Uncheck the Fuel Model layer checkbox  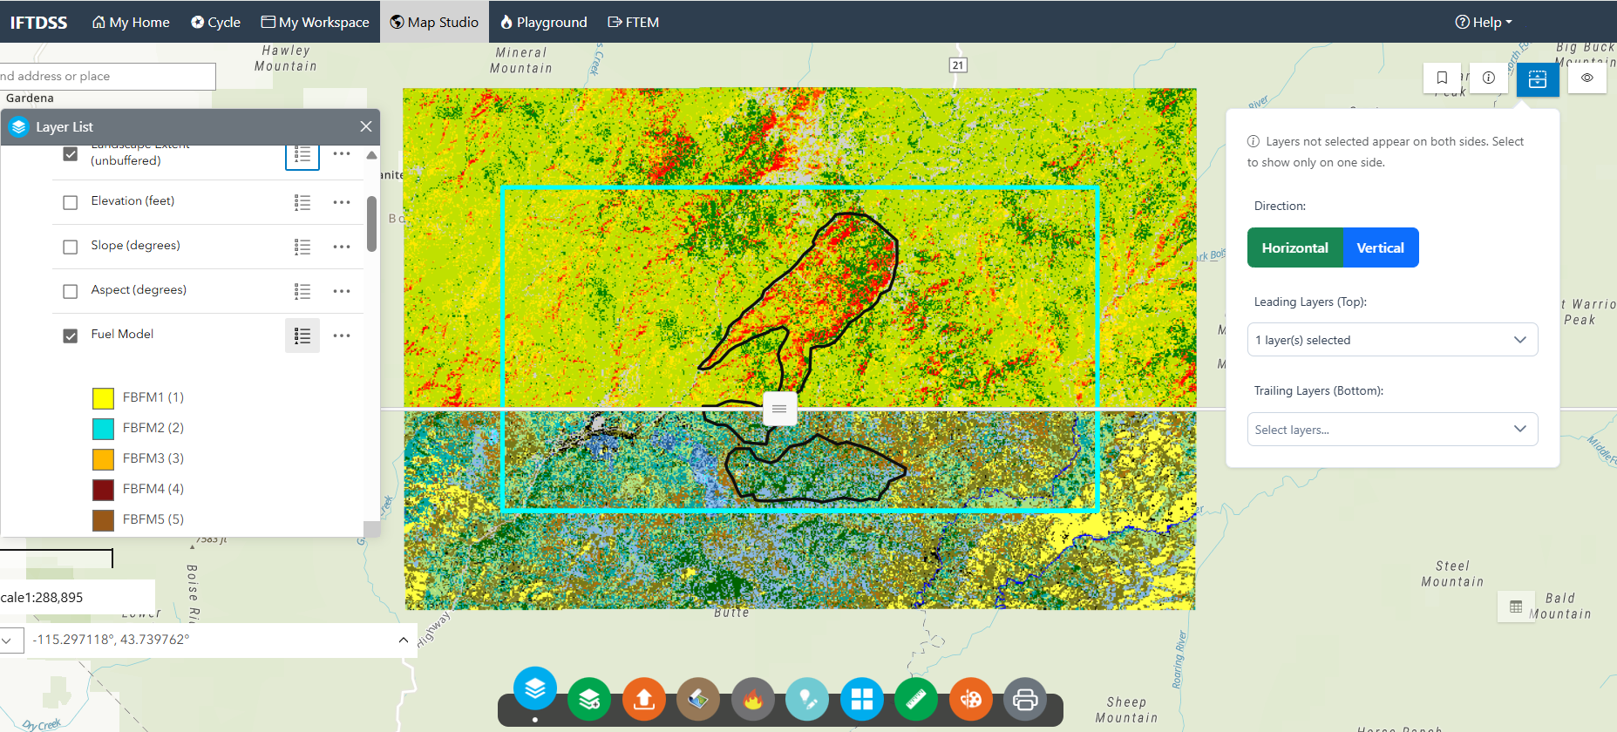[71, 335]
